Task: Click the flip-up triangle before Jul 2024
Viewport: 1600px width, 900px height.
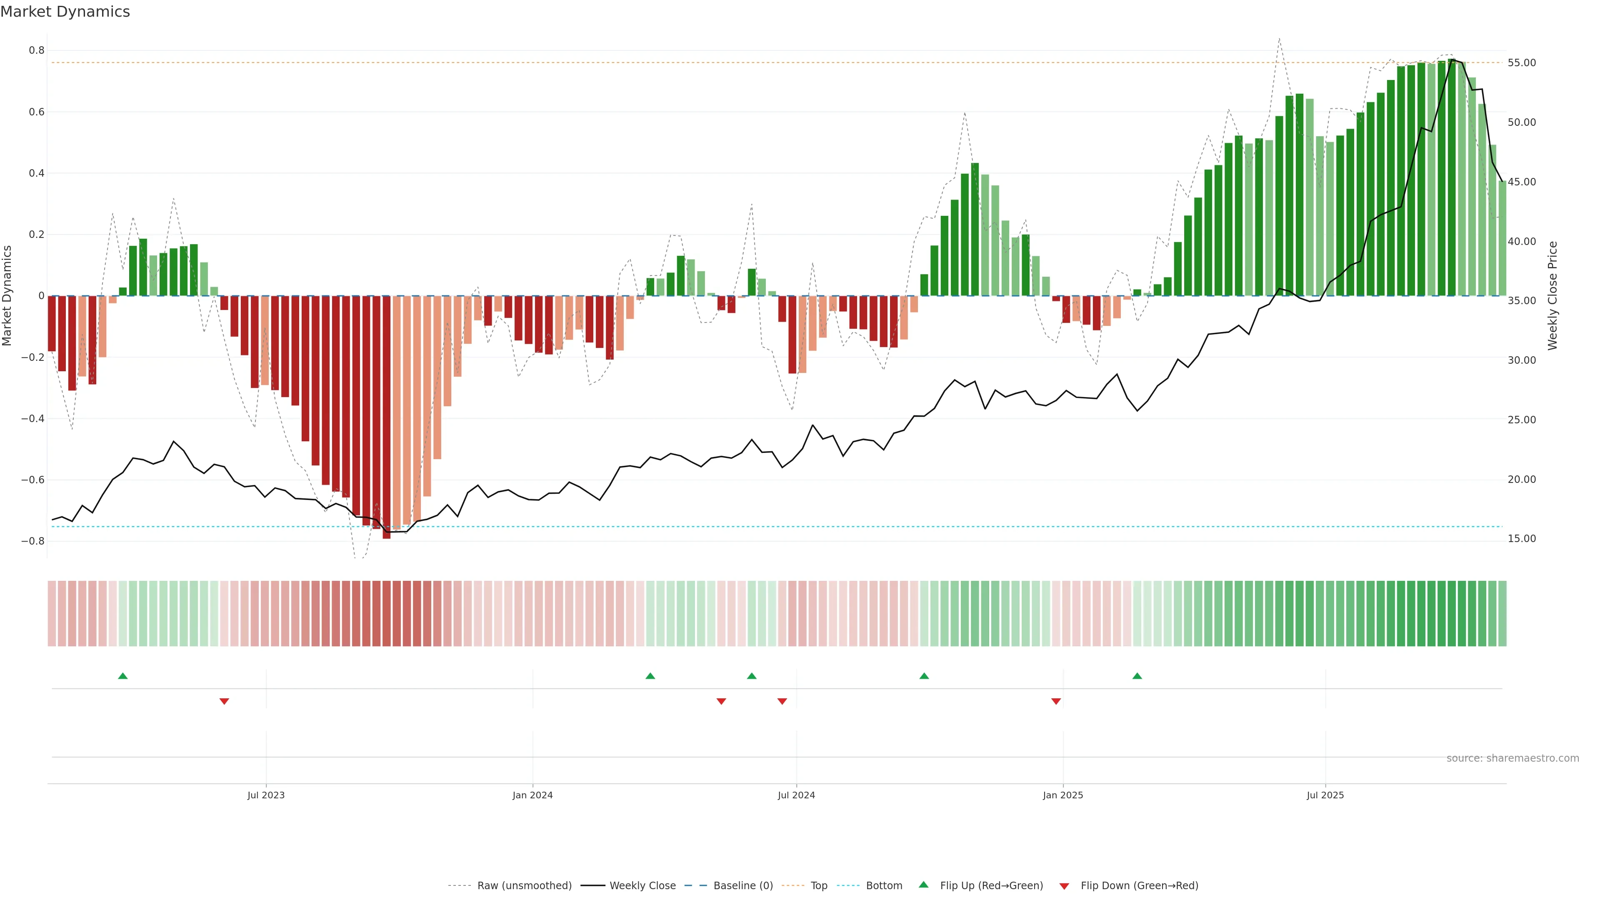Action: (752, 676)
